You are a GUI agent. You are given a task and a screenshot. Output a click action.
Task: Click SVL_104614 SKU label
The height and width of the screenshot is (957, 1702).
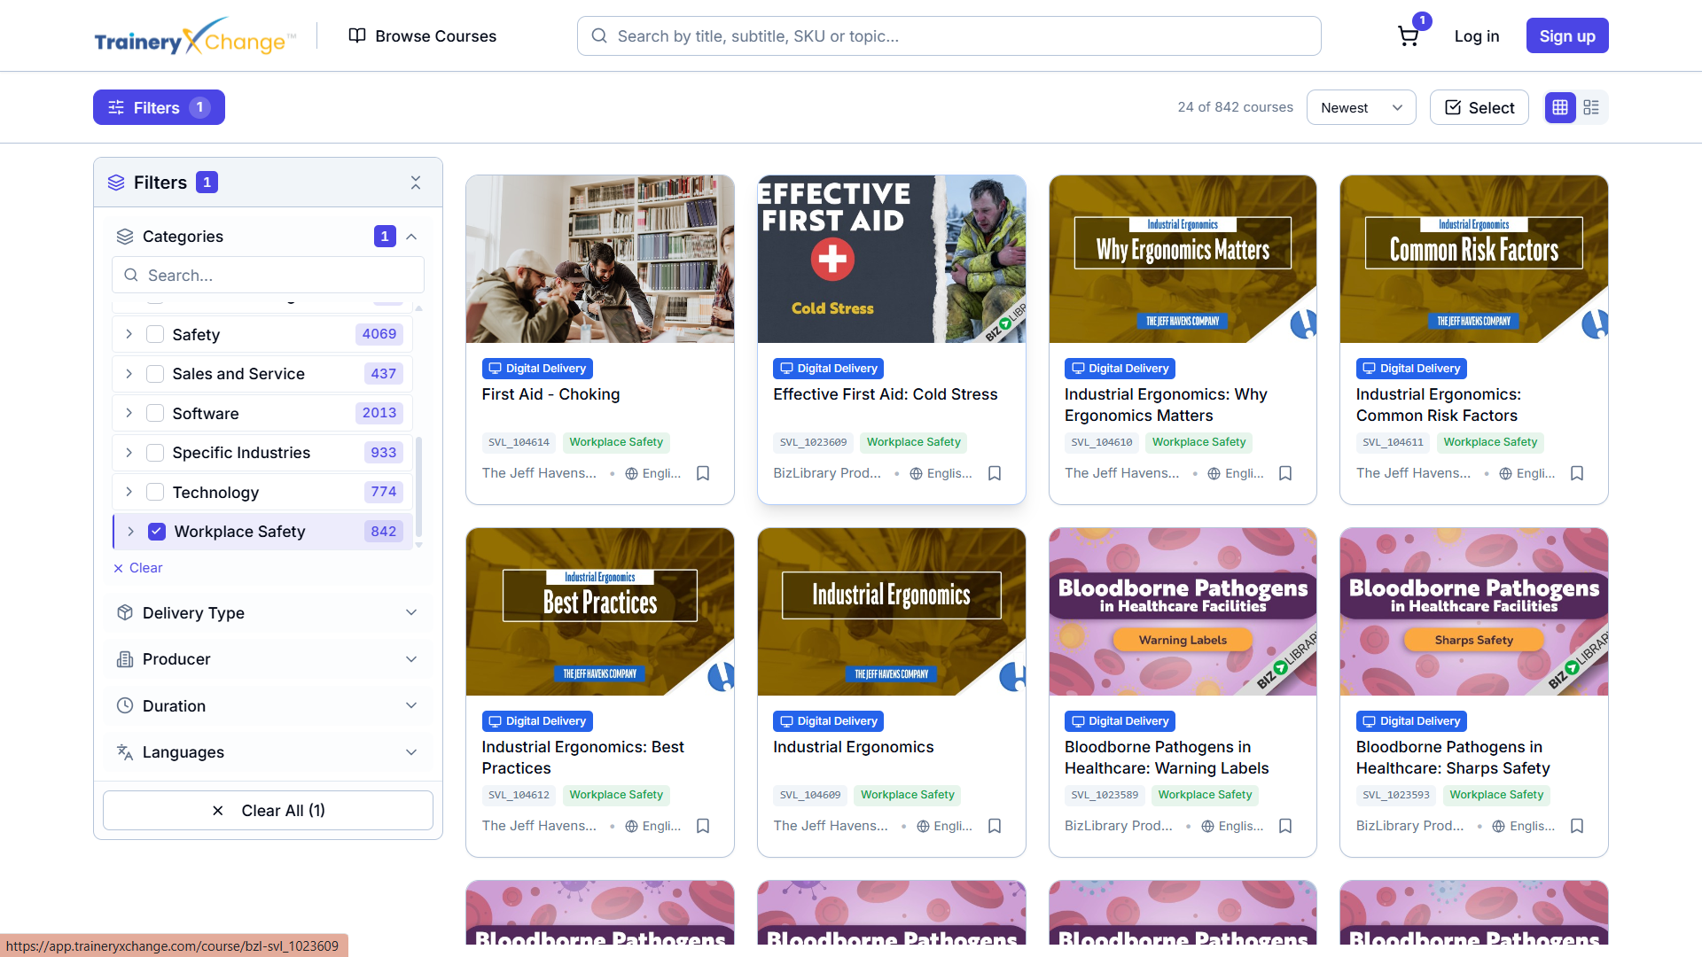[x=519, y=442]
